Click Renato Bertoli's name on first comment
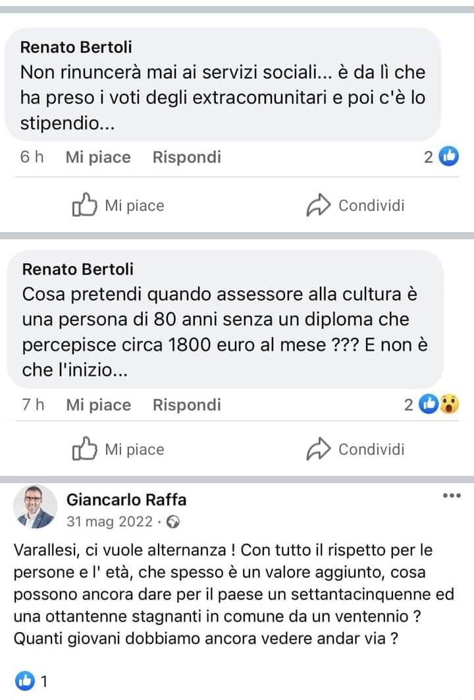 [76, 47]
